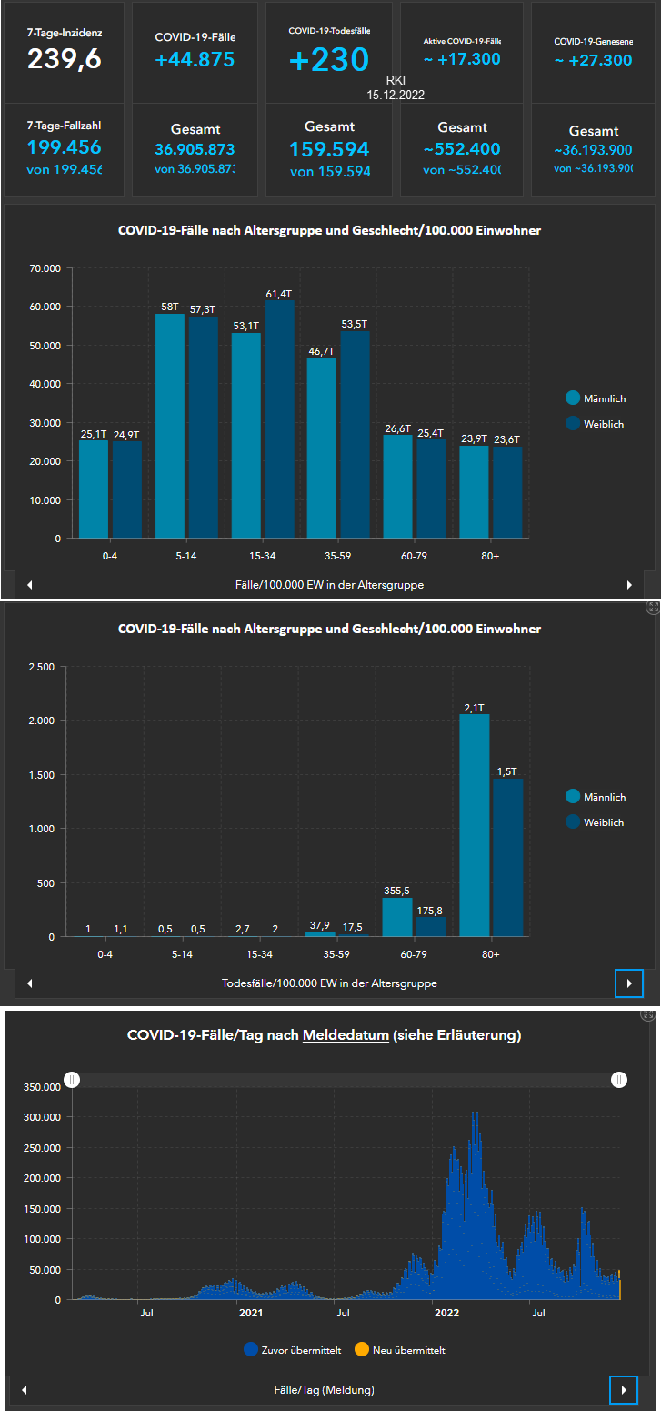The image size is (661, 1411).
Task: Click the Todesfälle/100.000 EW in der Altersgruppe label
Action: pyautogui.click(x=329, y=983)
